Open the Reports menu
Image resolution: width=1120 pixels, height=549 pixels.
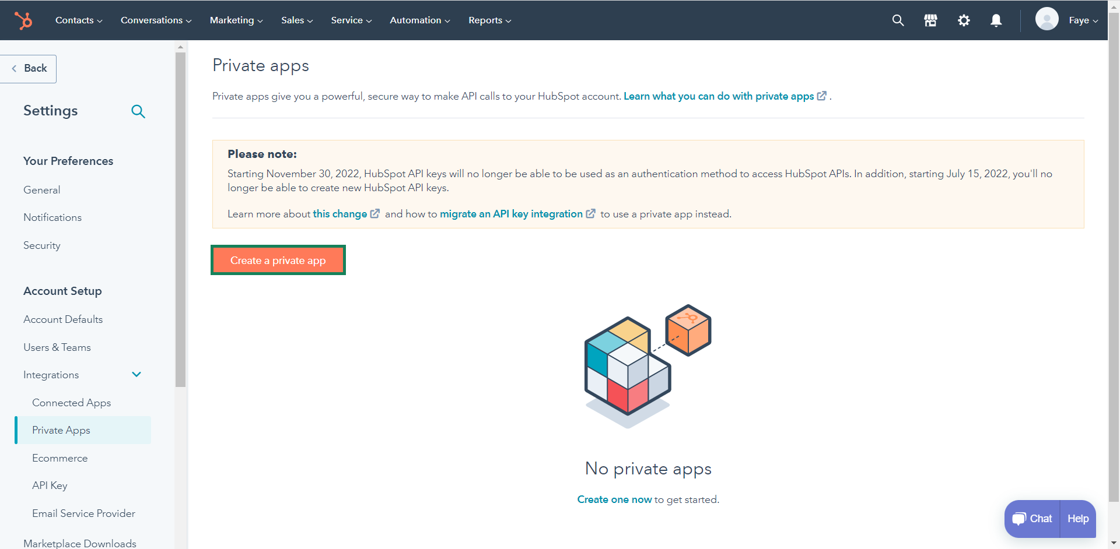tap(489, 20)
